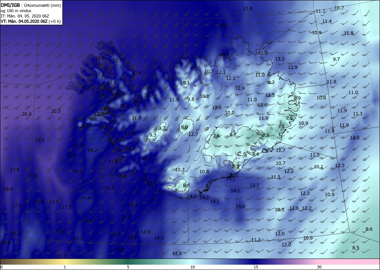Click the 18.4 value on the map
This screenshot has height=270, width=380.
pyautogui.click(x=8, y=189)
